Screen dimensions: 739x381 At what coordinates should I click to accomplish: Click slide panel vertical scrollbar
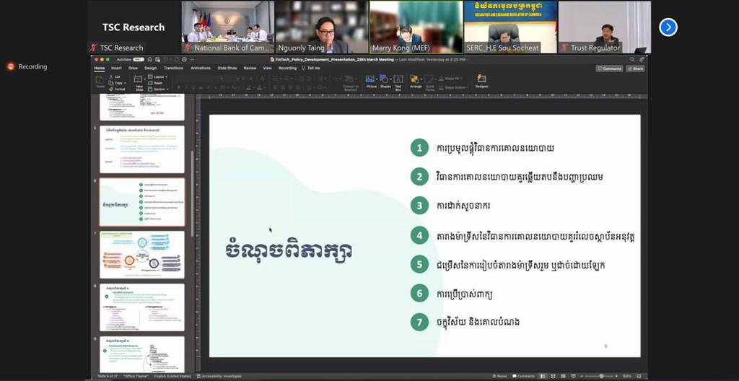click(192, 193)
